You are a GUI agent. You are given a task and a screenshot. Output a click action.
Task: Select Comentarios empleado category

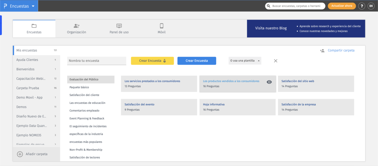click(91, 111)
